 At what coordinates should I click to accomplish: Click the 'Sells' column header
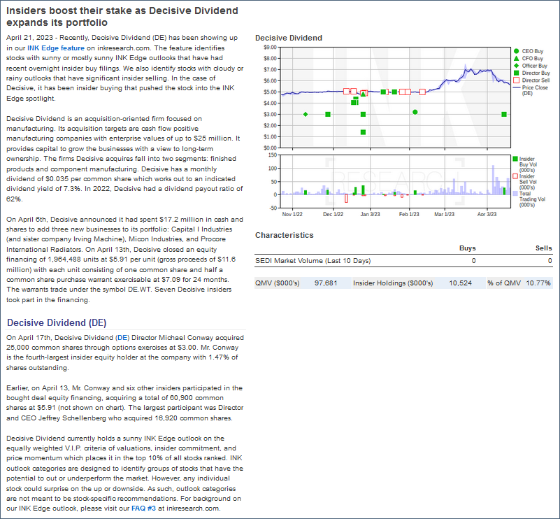tap(544, 248)
